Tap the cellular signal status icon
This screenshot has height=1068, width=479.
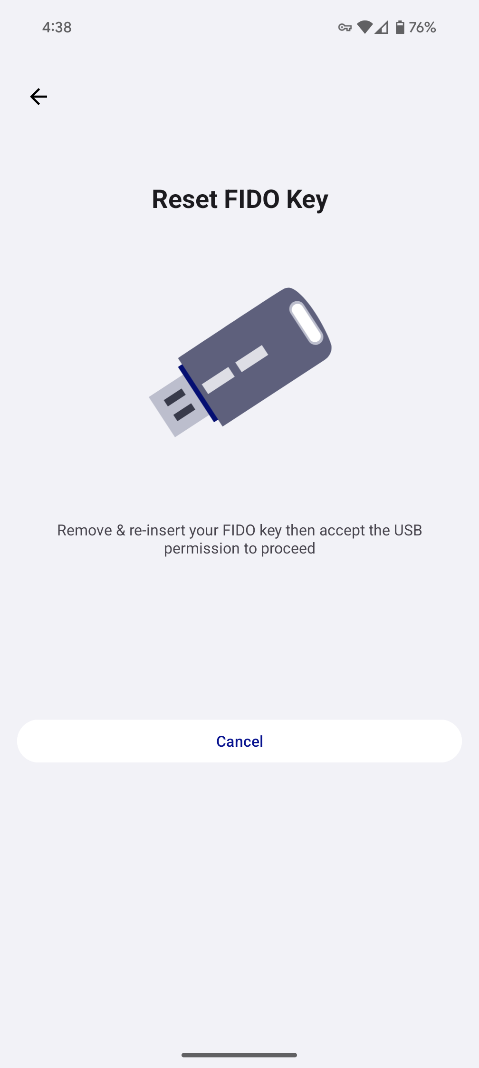[381, 28]
